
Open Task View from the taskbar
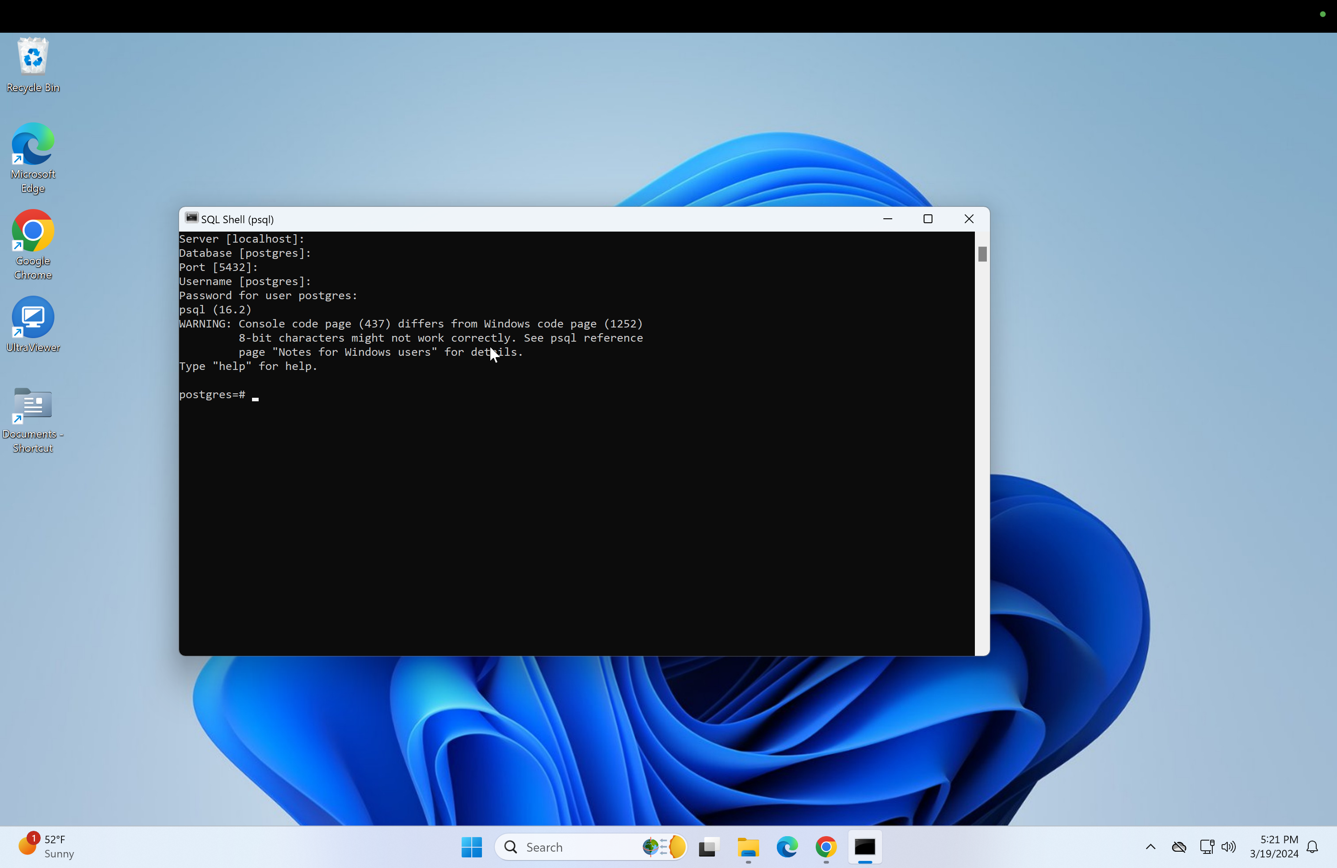point(709,847)
